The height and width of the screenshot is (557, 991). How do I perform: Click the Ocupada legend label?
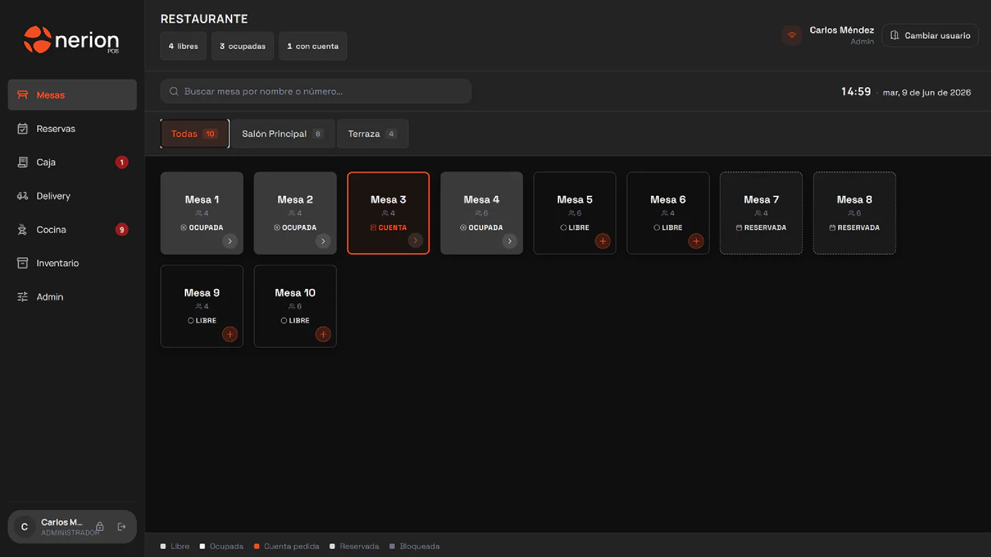[227, 546]
